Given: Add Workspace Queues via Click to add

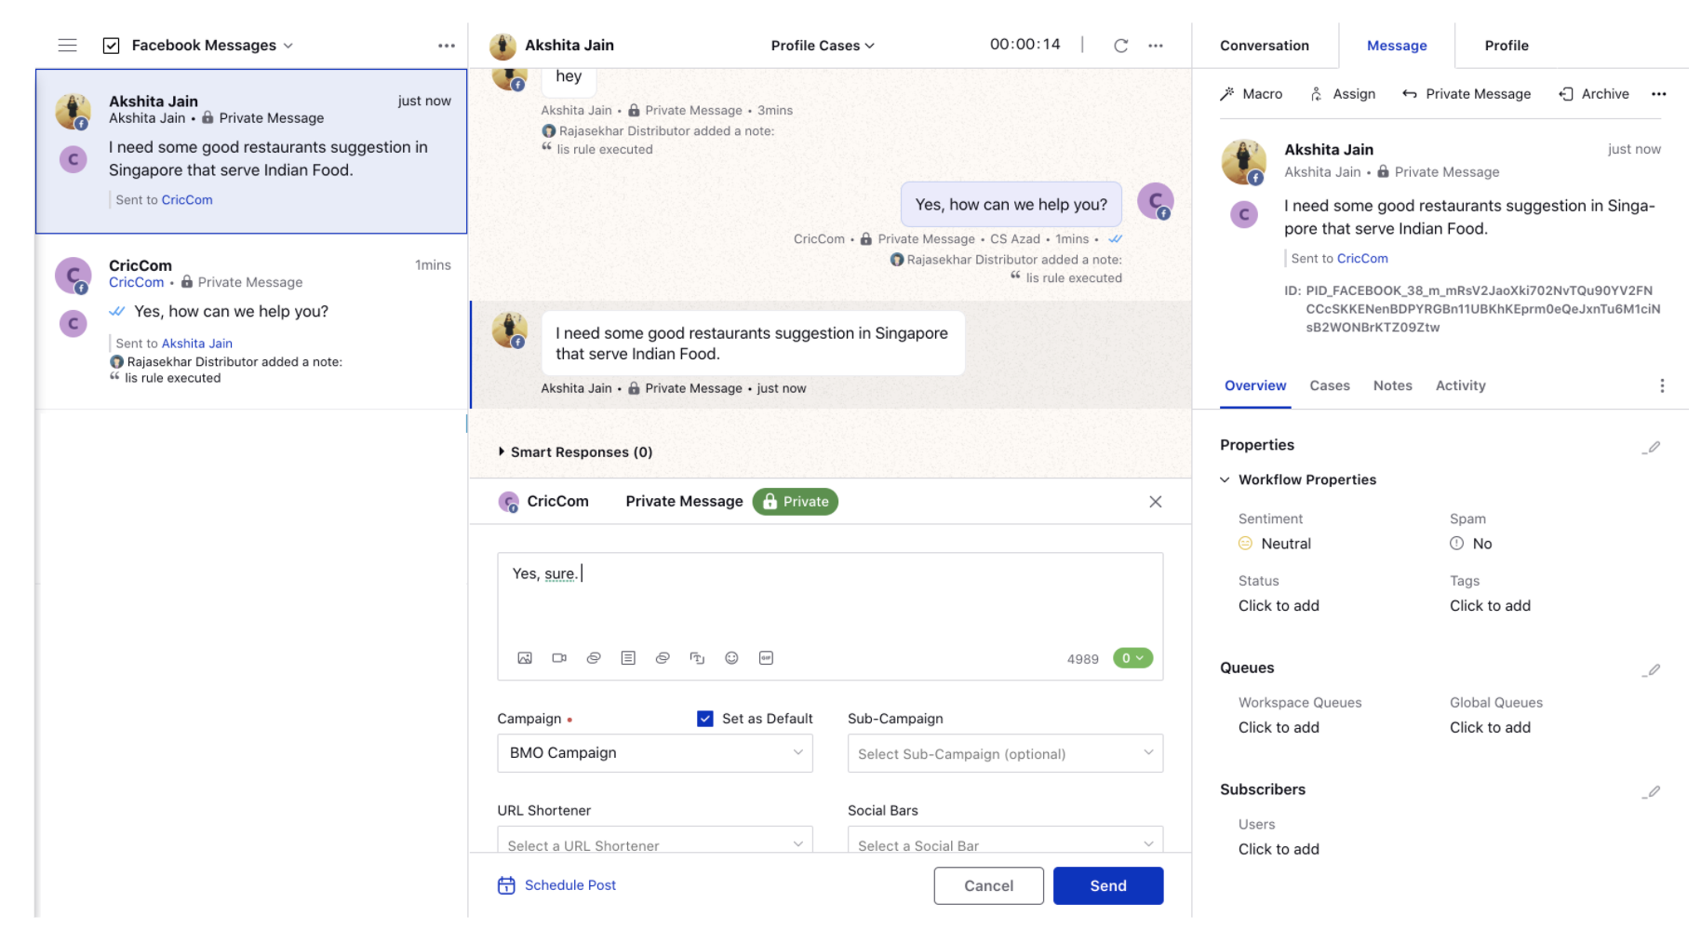Looking at the screenshot, I should (x=1279, y=728).
